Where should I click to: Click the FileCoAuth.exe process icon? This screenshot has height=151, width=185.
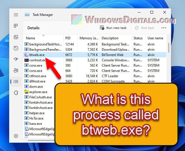27,97
